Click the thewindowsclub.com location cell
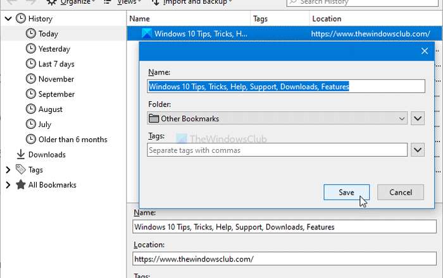Screen dimensions: 443x278 [370, 34]
